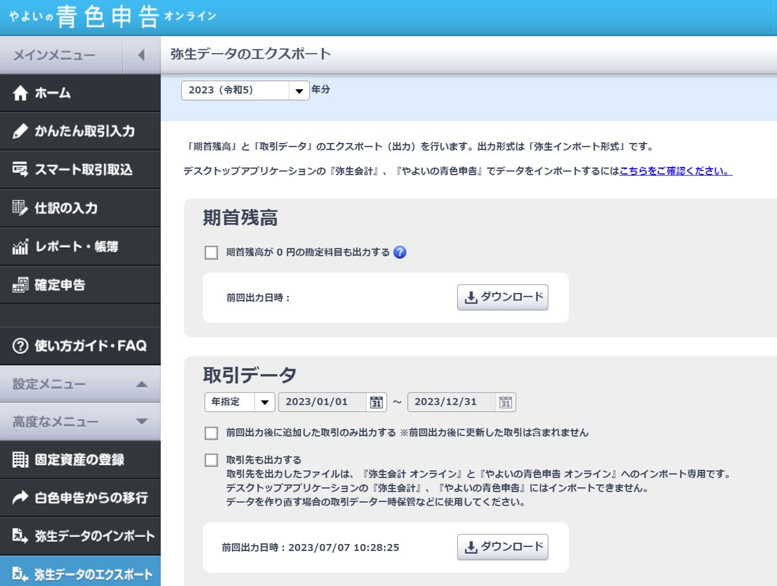Click the arrow icon for 白色申告からの移行
This screenshot has width=777, height=586.
pos(21,497)
